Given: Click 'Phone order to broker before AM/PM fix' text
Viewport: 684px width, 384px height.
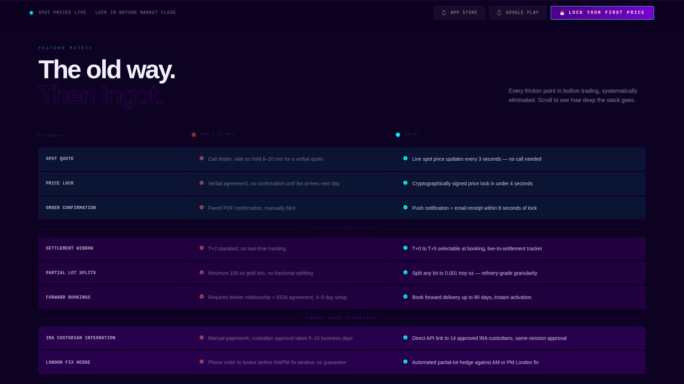Looking at the screenshot, I should tap(277, 362).
